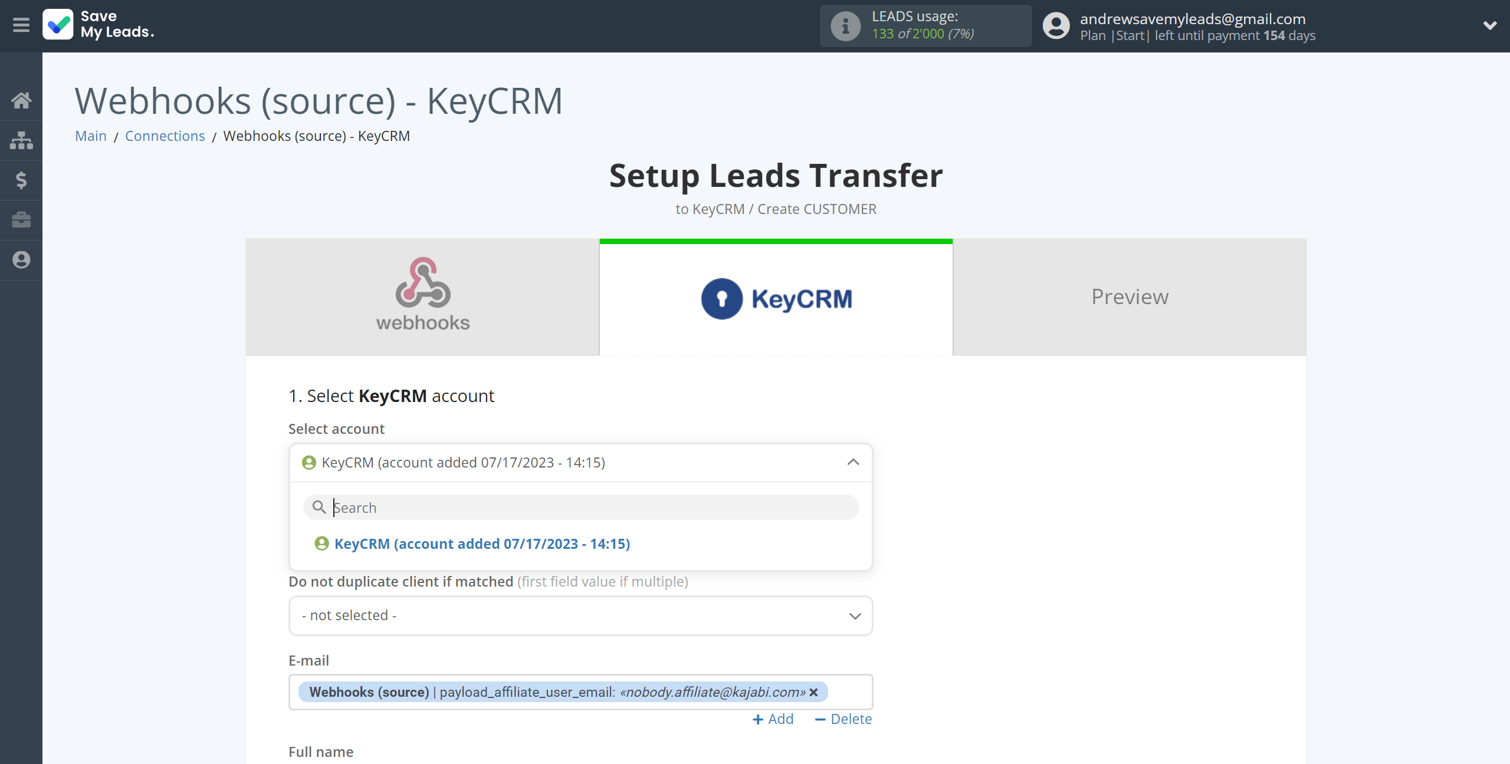Click the Save My Leads logo

[99, 25]
